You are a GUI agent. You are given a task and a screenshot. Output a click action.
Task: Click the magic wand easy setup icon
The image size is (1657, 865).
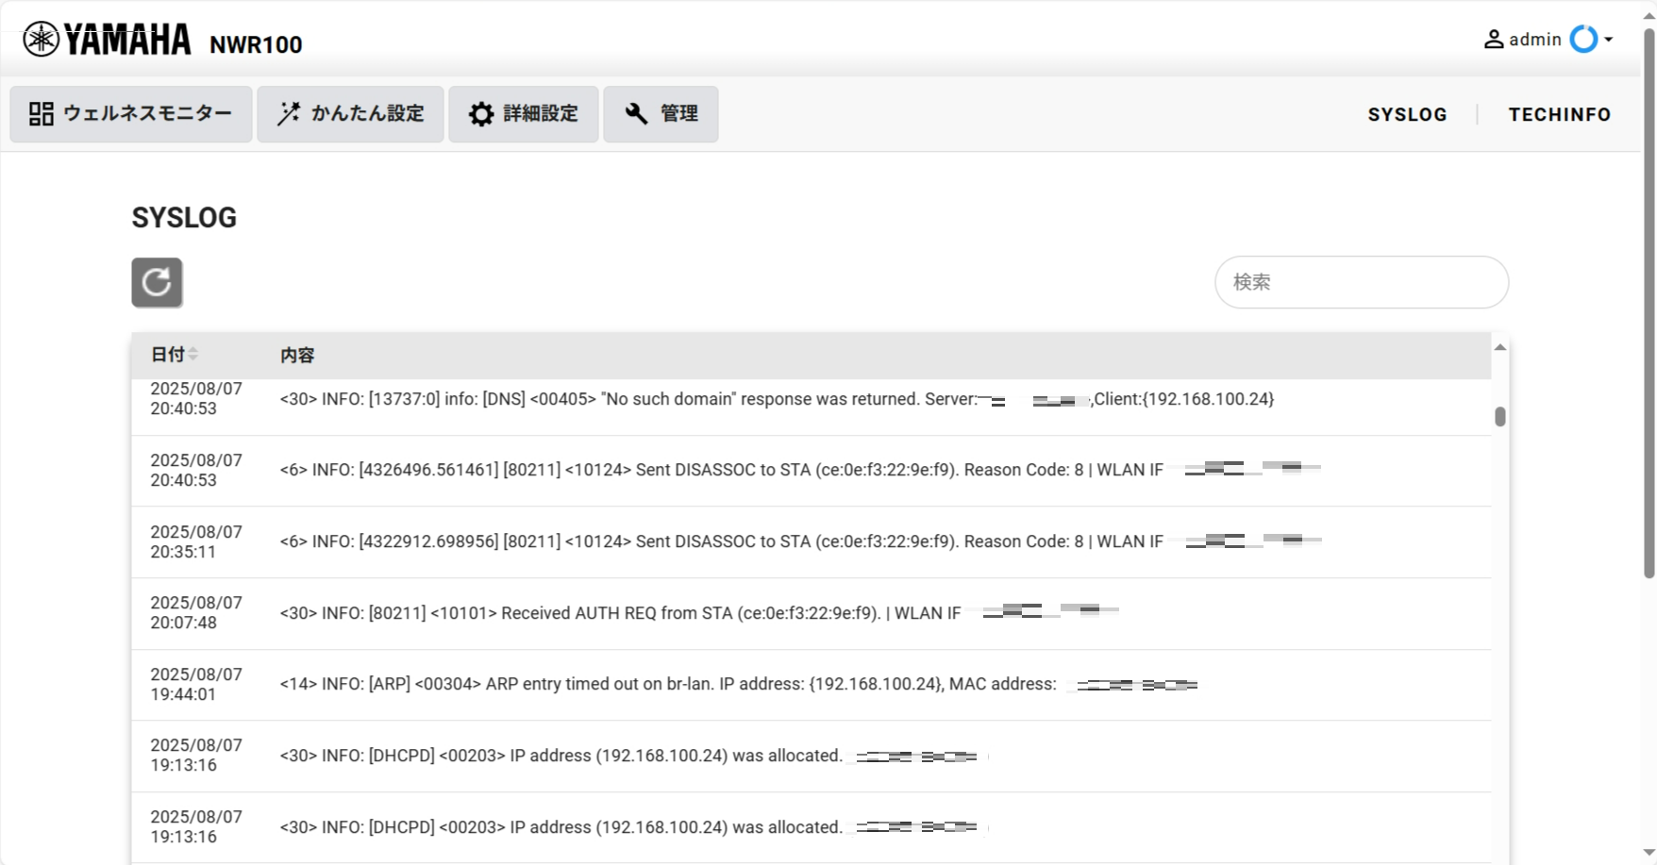[x=289, y=114]
